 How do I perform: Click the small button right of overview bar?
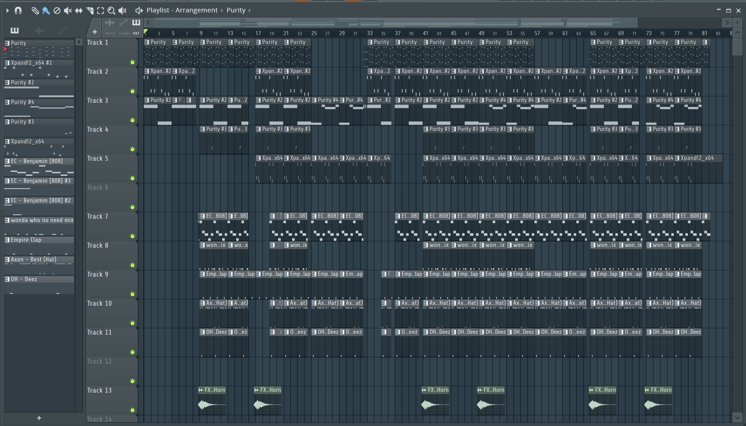click(737, 23)
